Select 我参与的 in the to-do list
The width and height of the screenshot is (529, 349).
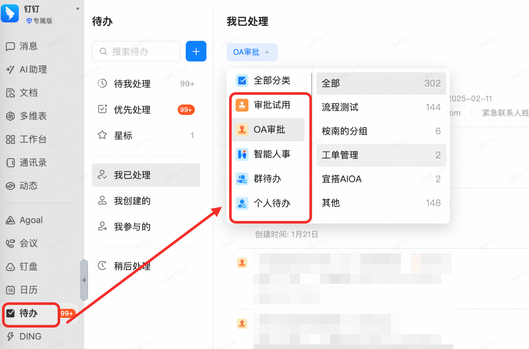point(146,226)
